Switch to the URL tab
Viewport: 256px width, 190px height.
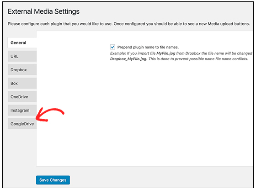[22, 56]
